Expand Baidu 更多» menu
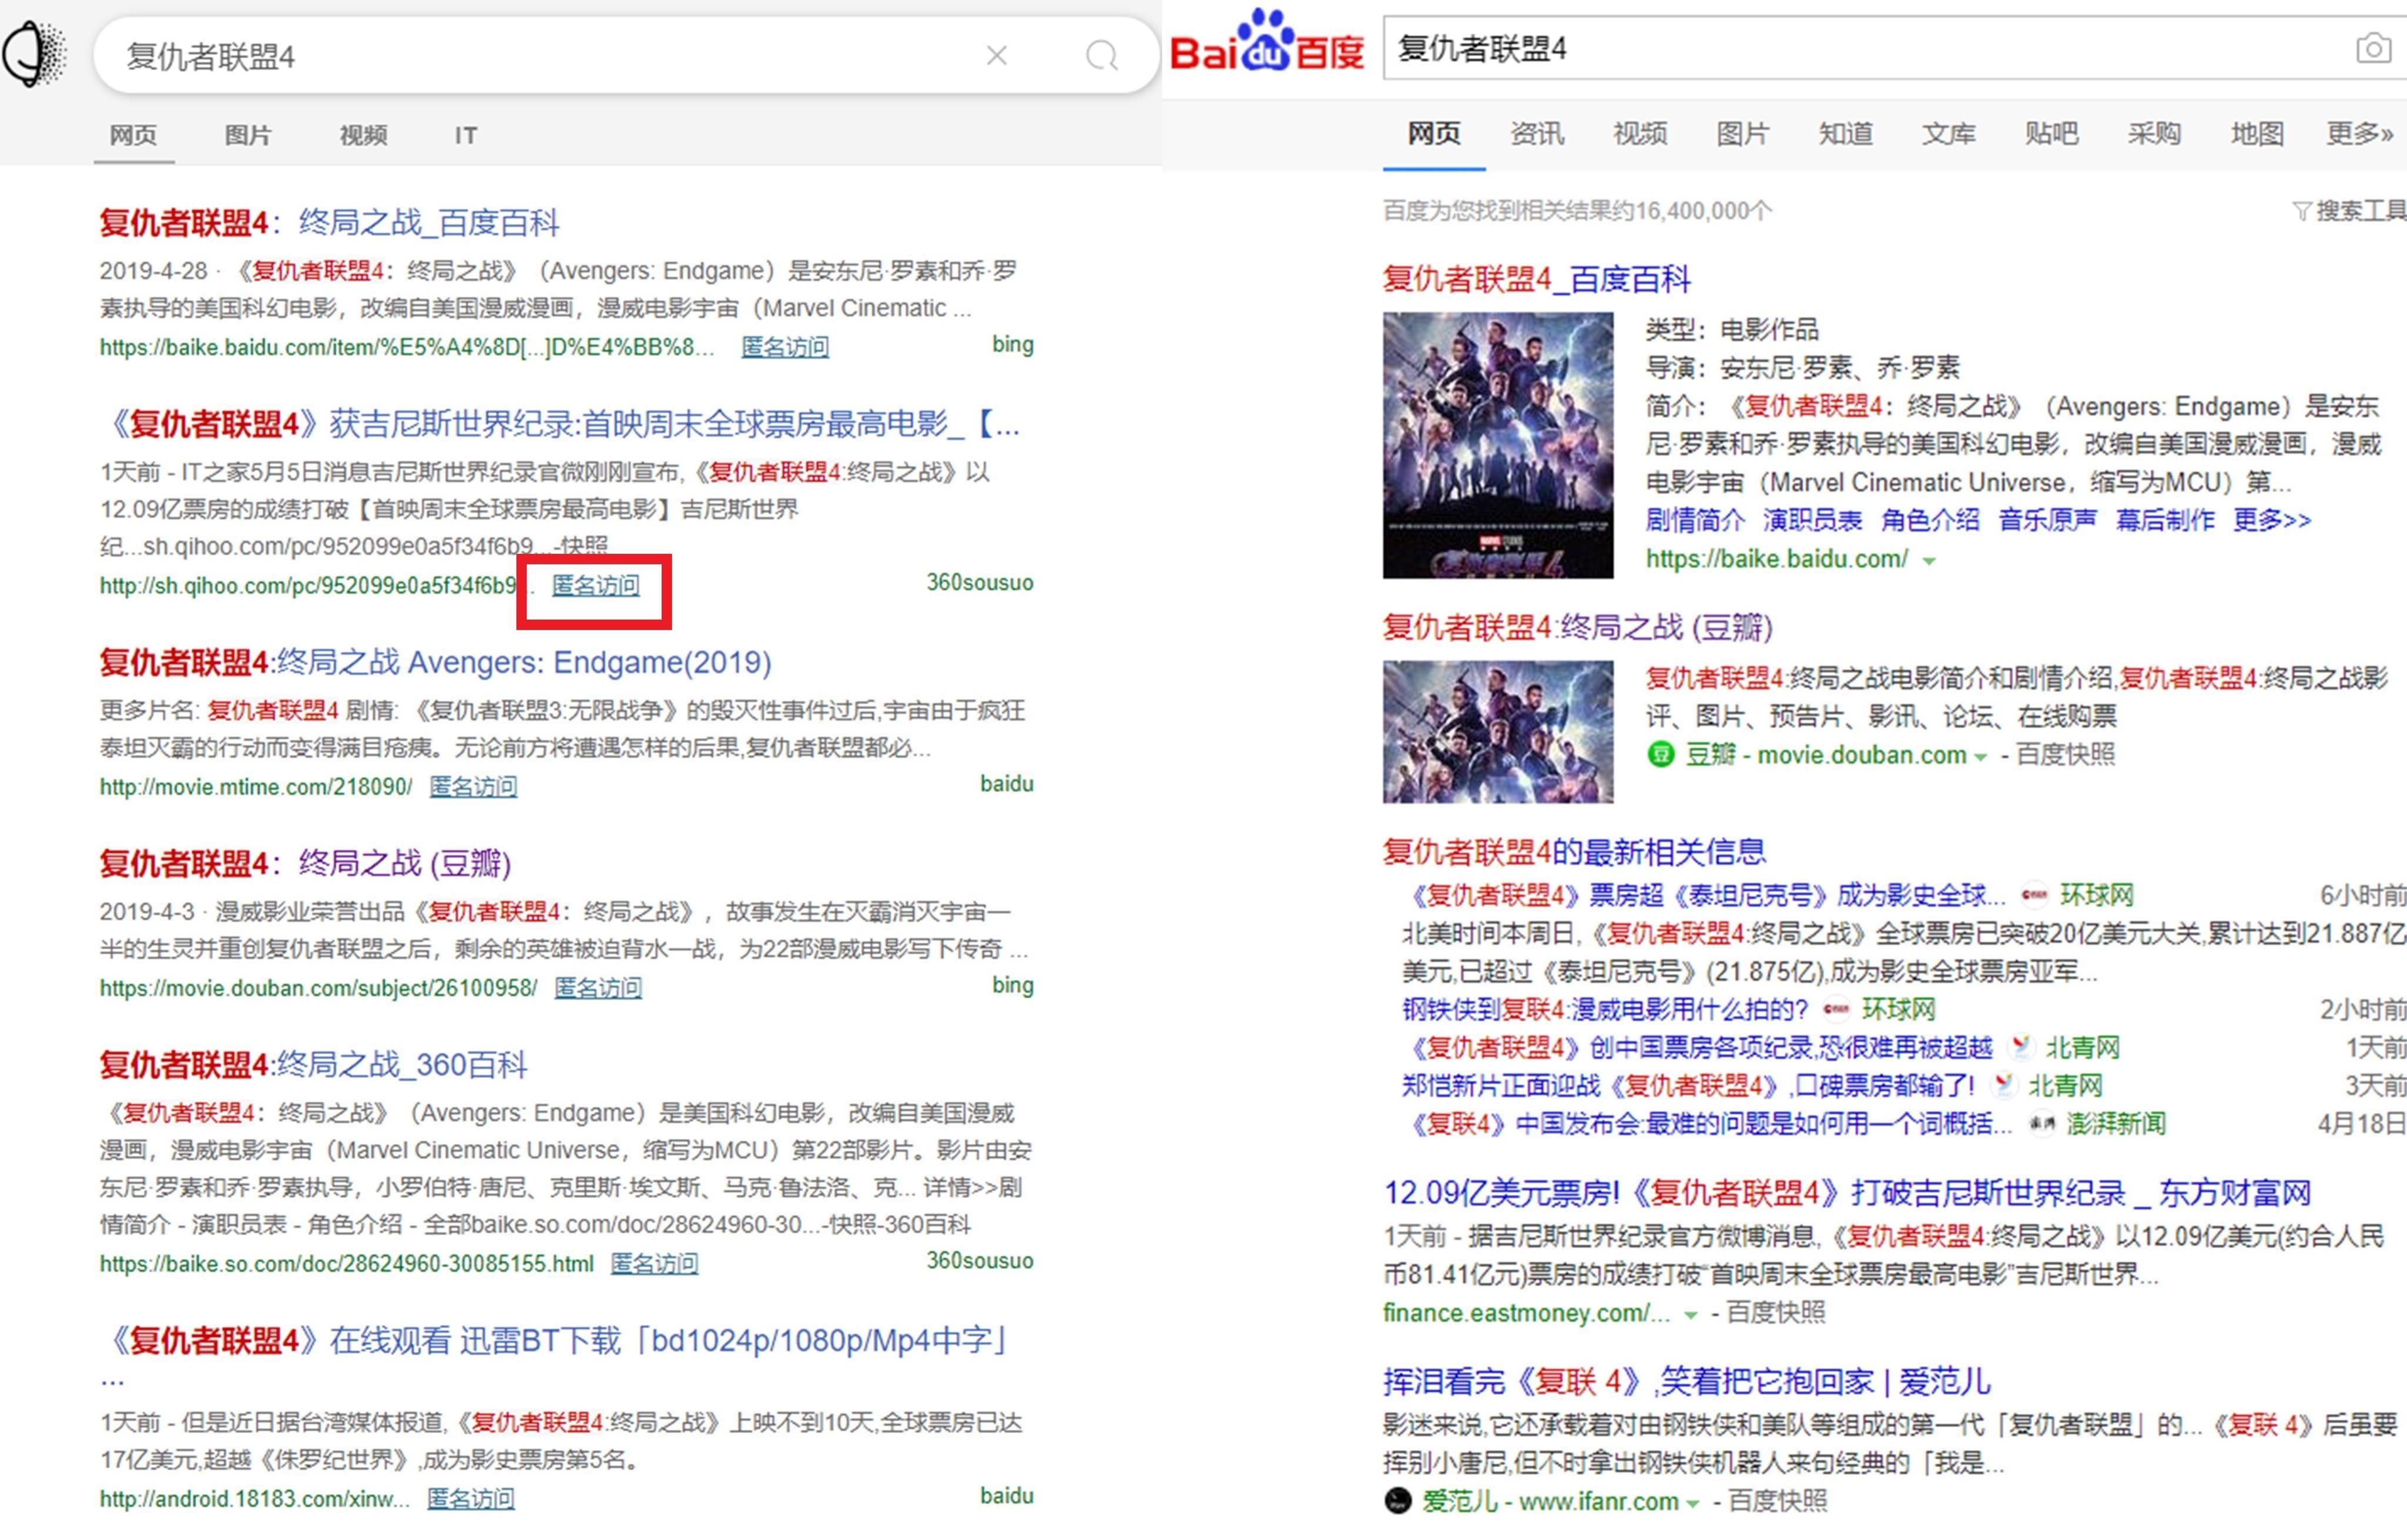2407x1540 pixels. click(2360, 134)
